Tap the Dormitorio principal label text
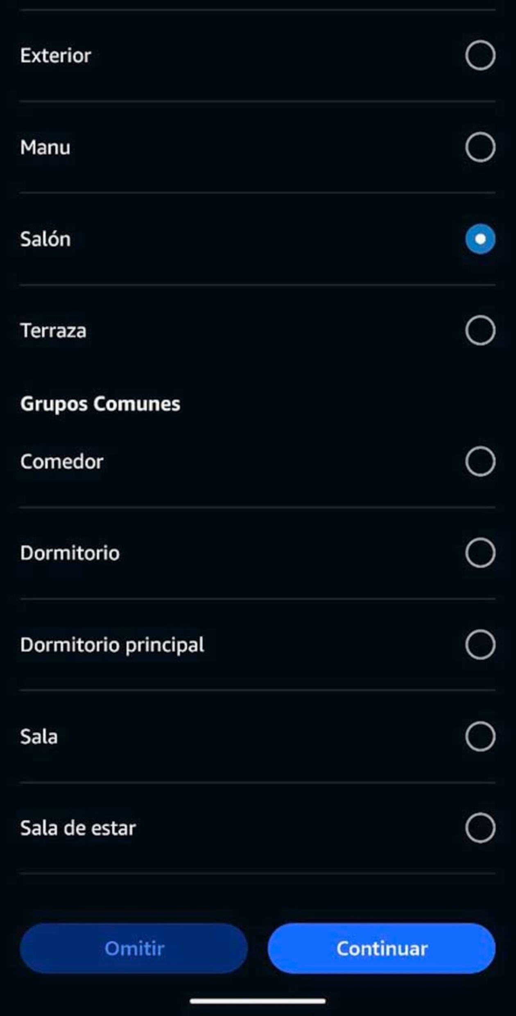This screenshot has height=1016, width=516. coord(112,645)
